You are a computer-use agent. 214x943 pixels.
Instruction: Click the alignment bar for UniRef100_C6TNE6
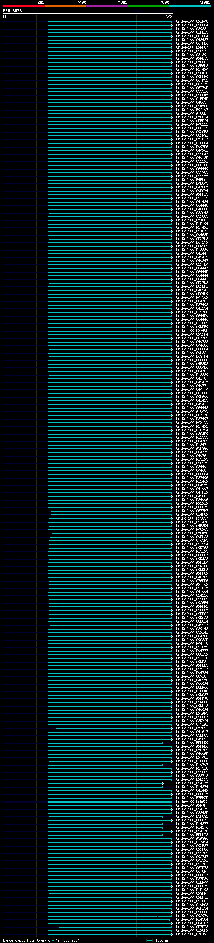pyautogui.click(x=110, y=43)
